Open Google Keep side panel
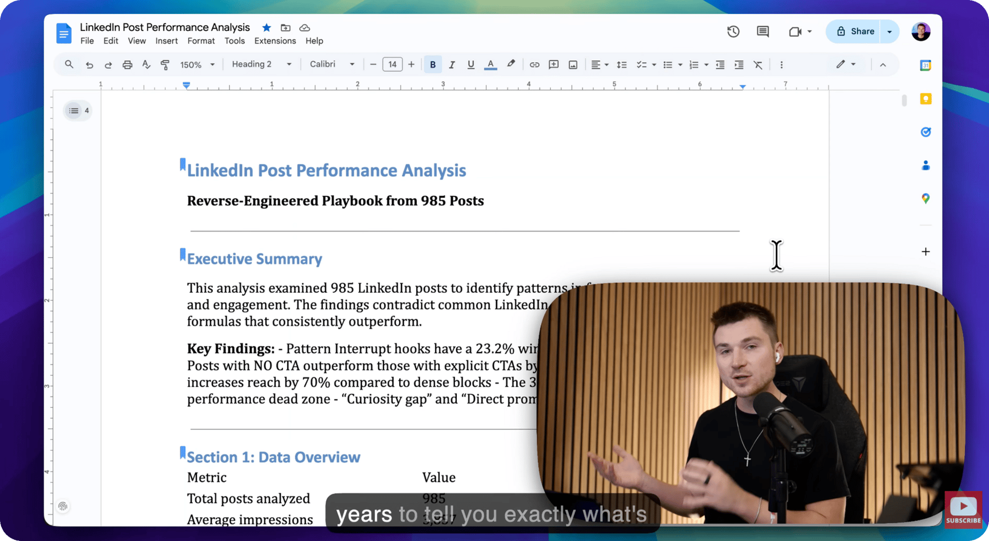This screenshot has height=541, width=989. coord(926,99)
